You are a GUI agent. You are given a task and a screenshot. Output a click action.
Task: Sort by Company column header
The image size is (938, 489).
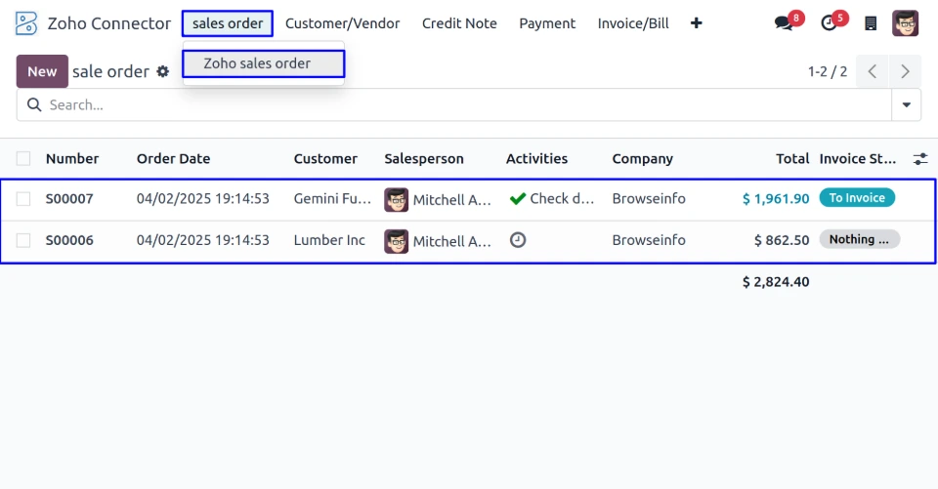[643, 158]
